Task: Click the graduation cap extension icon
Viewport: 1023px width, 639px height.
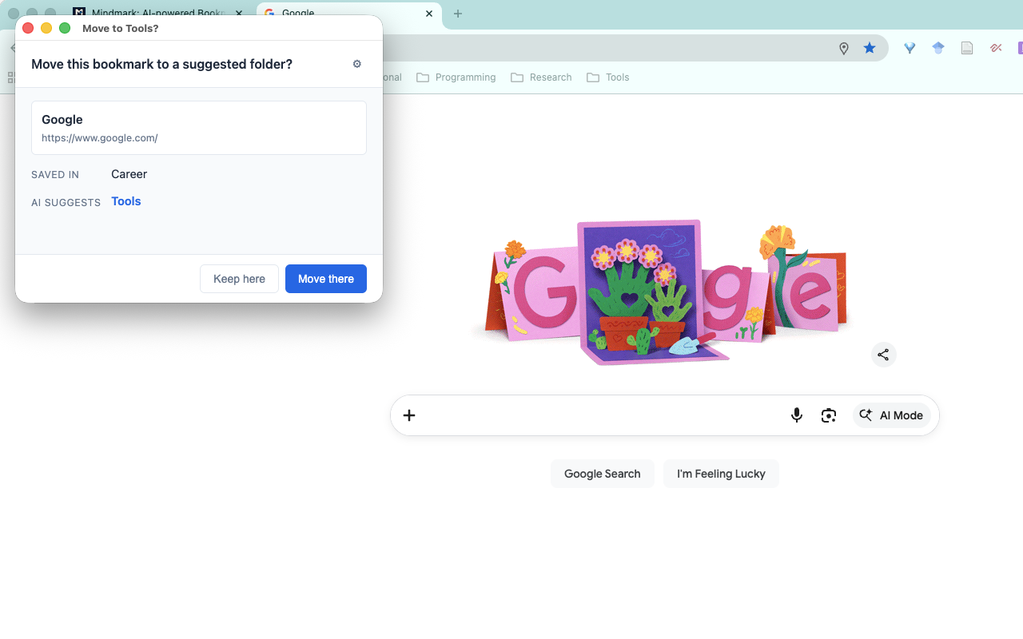Action: point(938,48)
